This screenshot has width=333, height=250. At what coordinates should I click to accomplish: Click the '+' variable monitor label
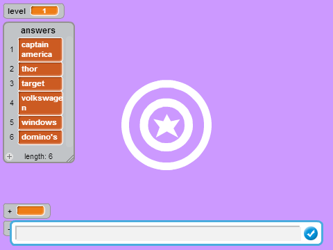(x=10, y=211)
